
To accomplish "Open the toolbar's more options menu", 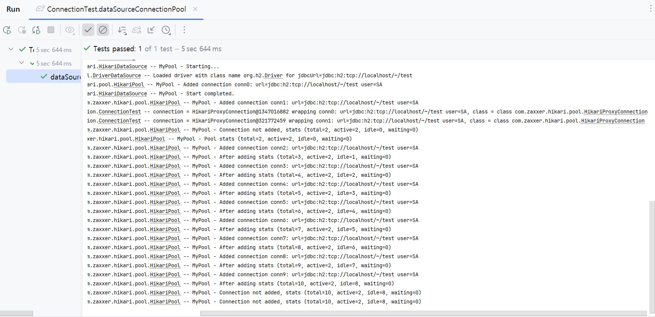I will click(184, 30).
